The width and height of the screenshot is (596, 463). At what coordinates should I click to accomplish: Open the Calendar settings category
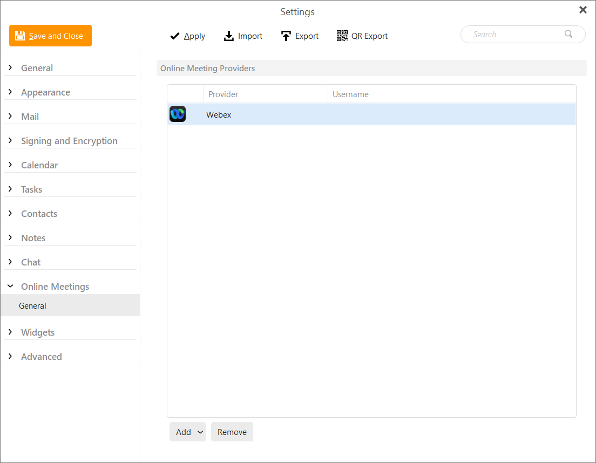click(39, 165)
